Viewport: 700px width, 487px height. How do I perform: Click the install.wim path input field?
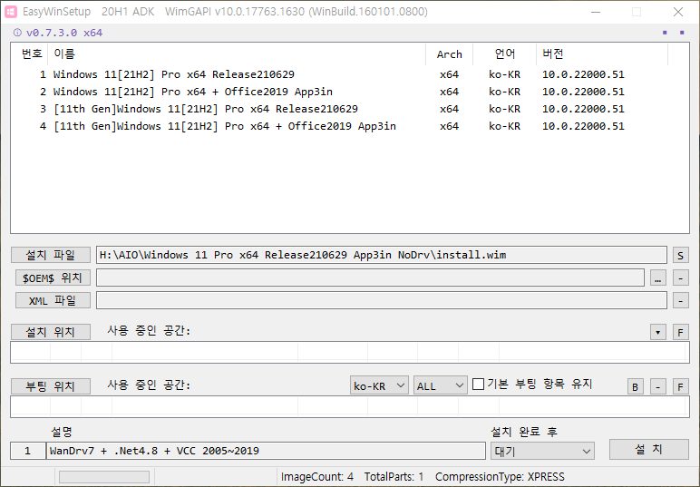382,255
